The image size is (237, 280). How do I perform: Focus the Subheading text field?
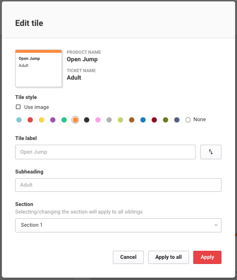(118, 185)
